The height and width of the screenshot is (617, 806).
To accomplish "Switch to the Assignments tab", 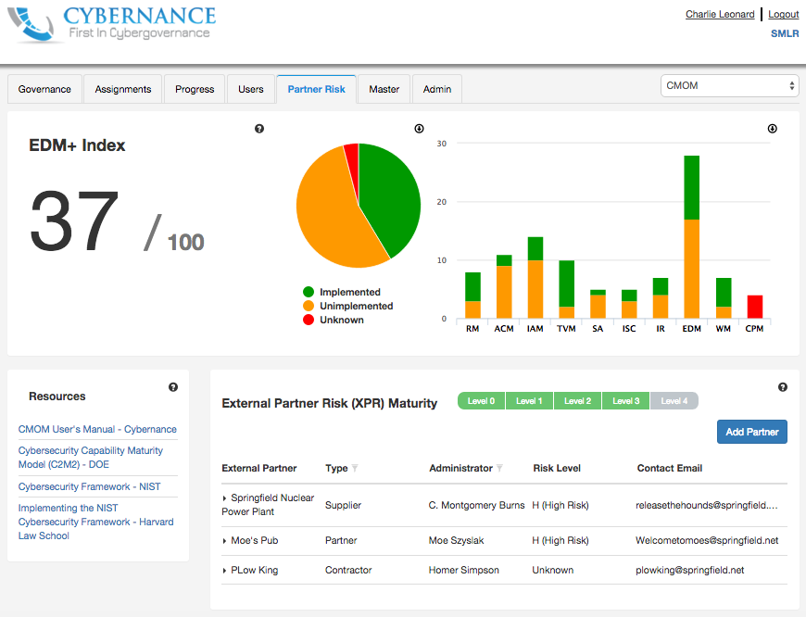I will (x=123, y=90).
